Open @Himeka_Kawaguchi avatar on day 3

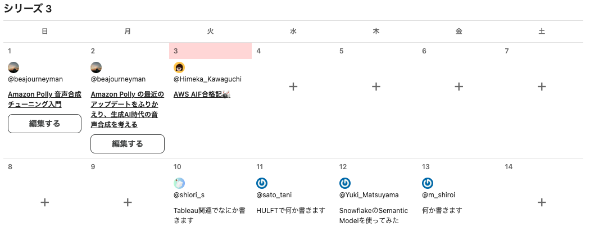179,67
